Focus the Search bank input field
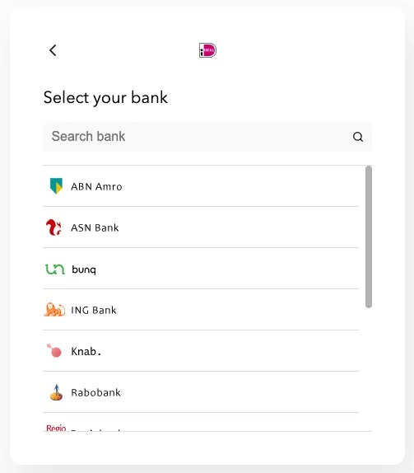Image resolution: width=414 pixels, height=473 pixels. (x=207, y=137)
